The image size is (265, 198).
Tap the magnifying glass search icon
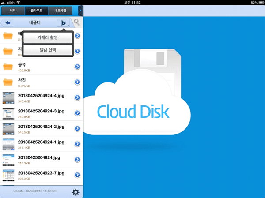(x=77, y=22)
